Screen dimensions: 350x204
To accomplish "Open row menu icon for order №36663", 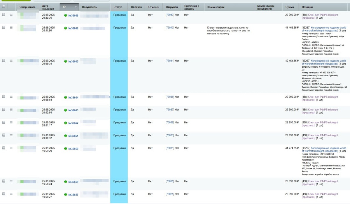I will [x=11, y=109].
